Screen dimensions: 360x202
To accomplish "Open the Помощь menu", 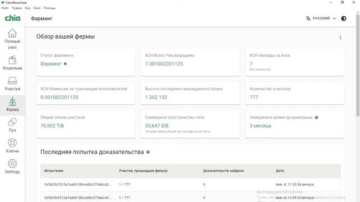I will (49, 8).
